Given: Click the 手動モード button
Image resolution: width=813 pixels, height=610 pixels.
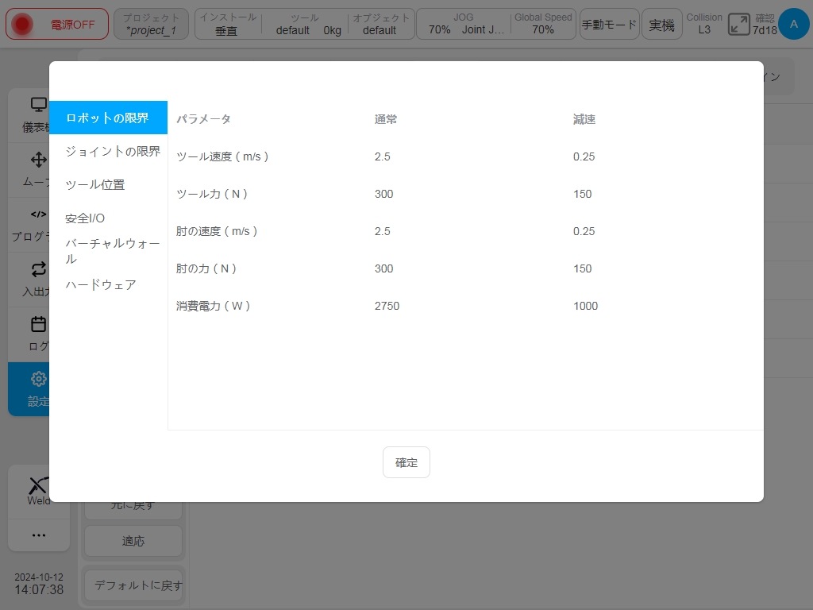Looking at the screenshot, I should click(x=609, y=24).
